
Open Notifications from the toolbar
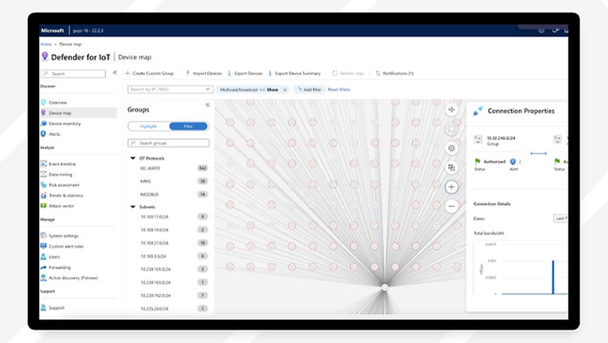395,73
